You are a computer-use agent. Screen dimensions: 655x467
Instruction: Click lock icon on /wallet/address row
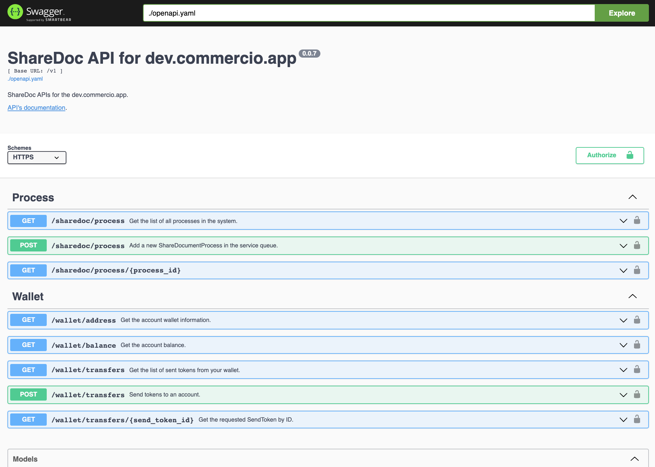pos(637,320)
